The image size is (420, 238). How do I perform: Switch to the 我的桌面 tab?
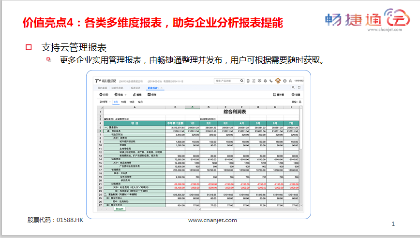(x=102, y=88)
